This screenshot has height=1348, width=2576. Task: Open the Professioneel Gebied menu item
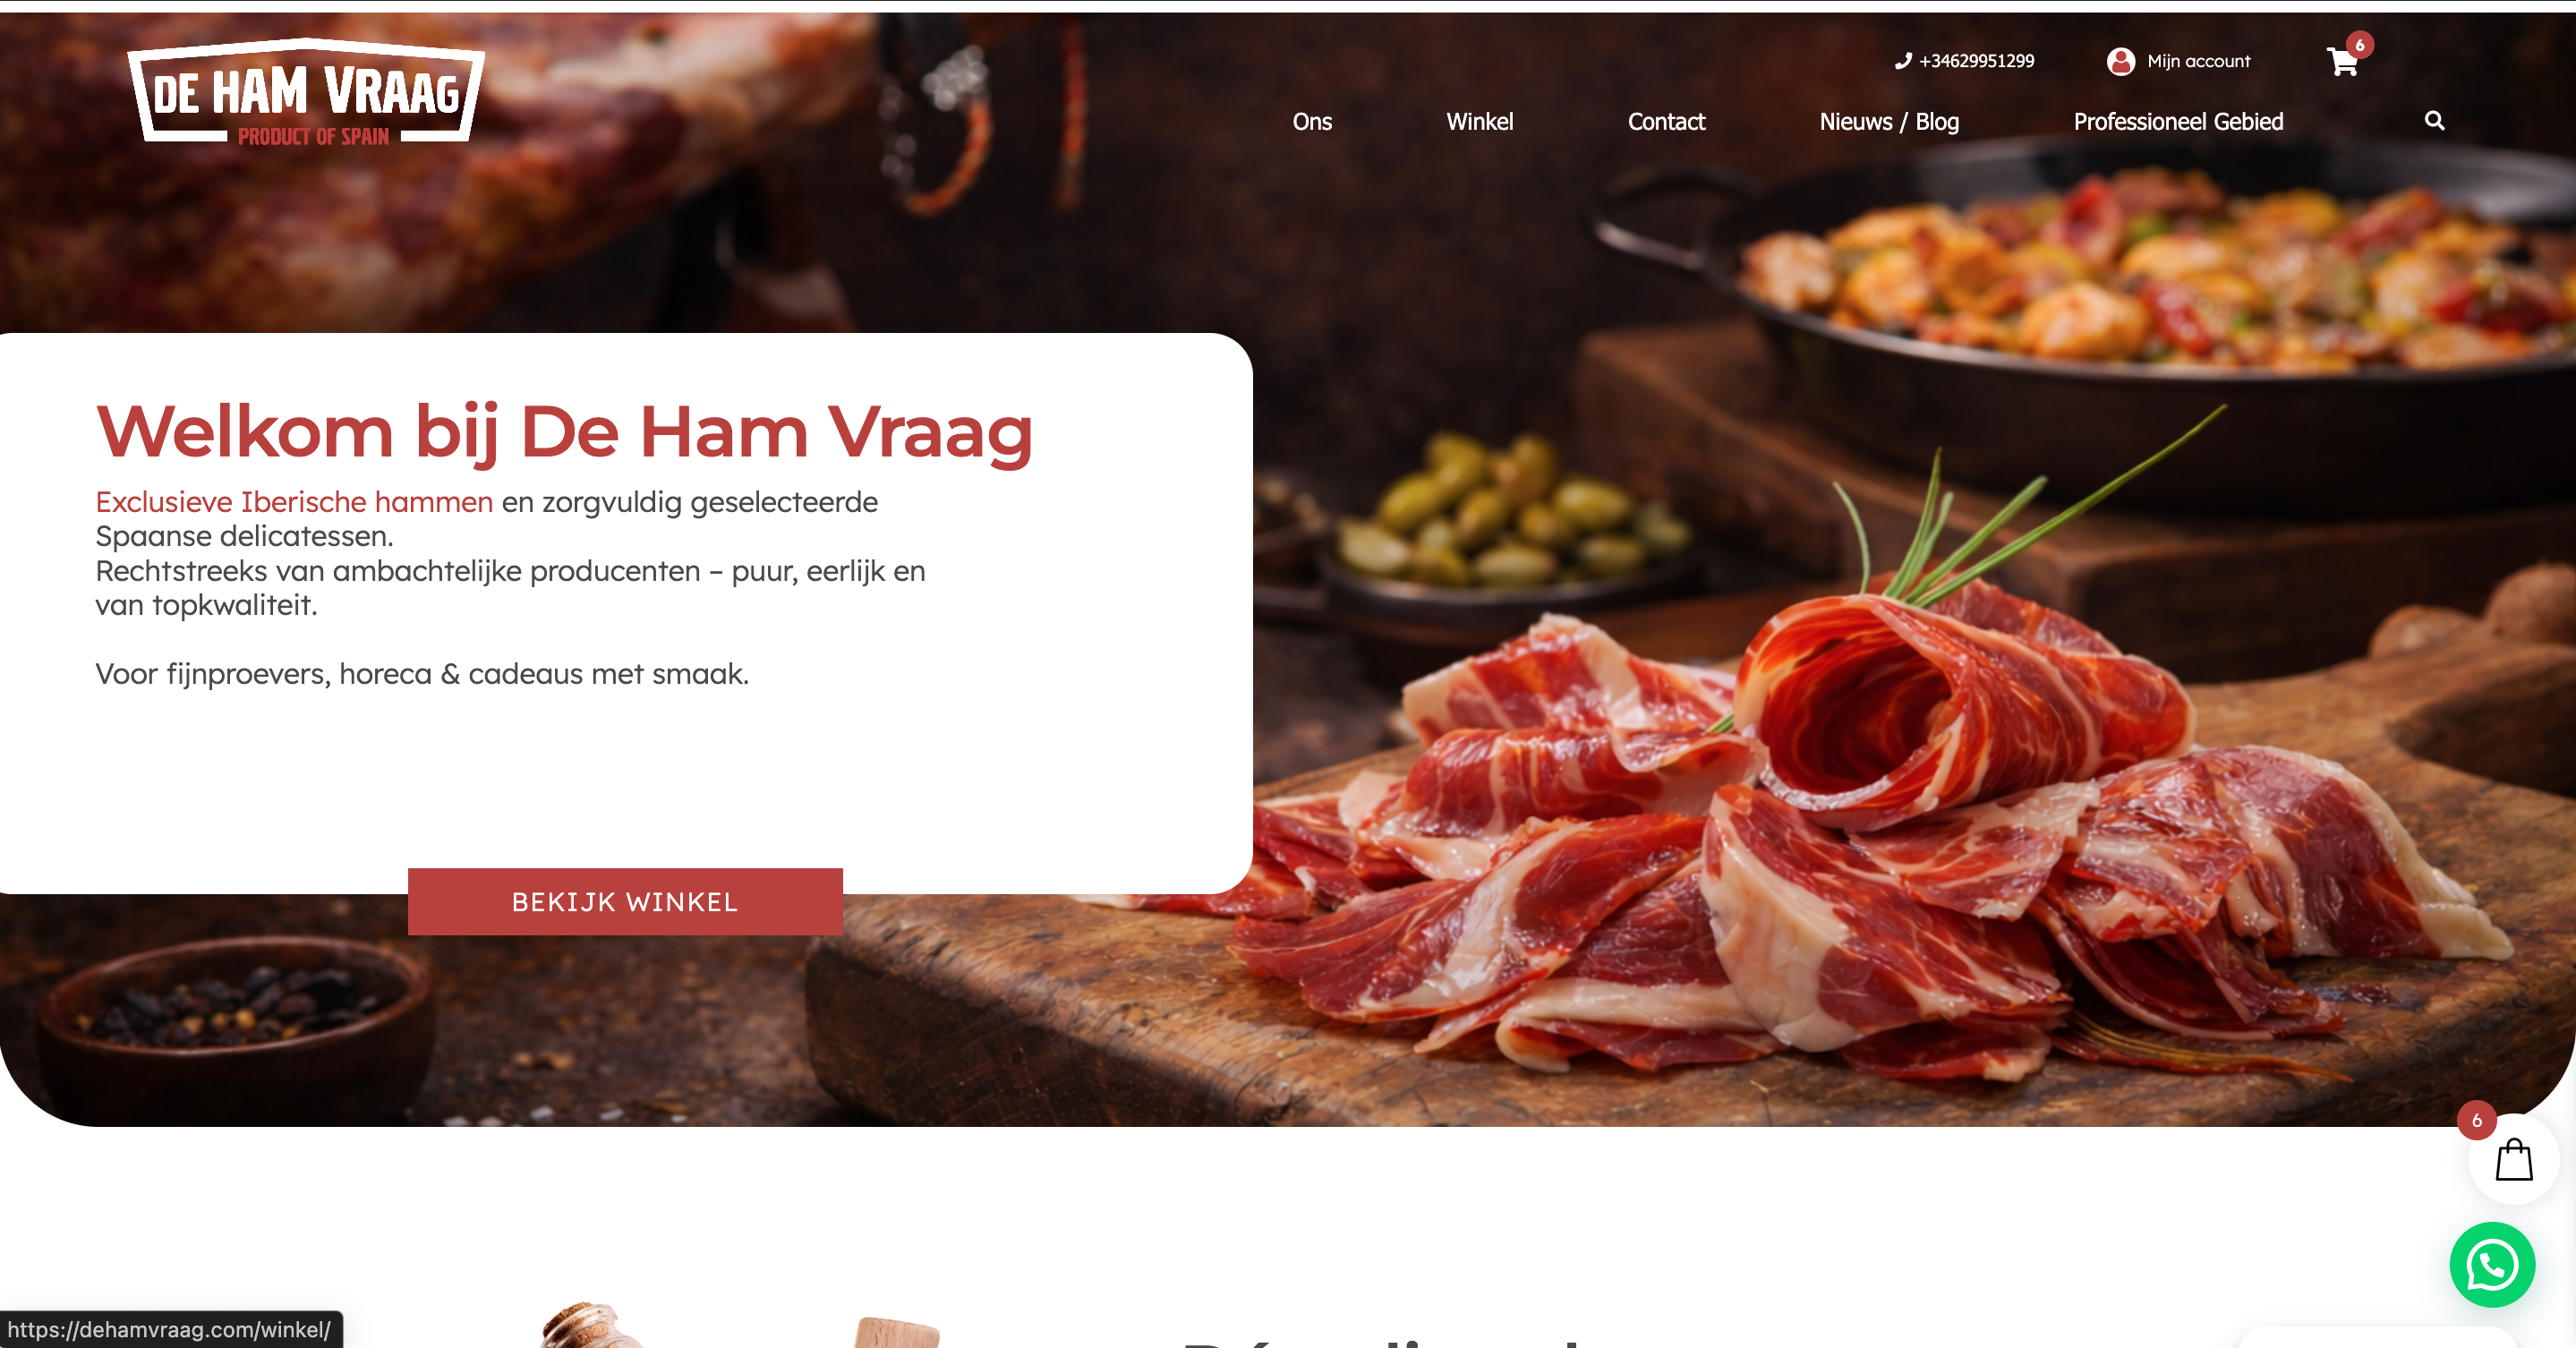tap(2178, 121)
